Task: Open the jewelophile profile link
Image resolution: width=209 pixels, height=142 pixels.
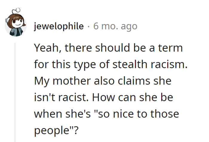Action: [x=59, y=26]
